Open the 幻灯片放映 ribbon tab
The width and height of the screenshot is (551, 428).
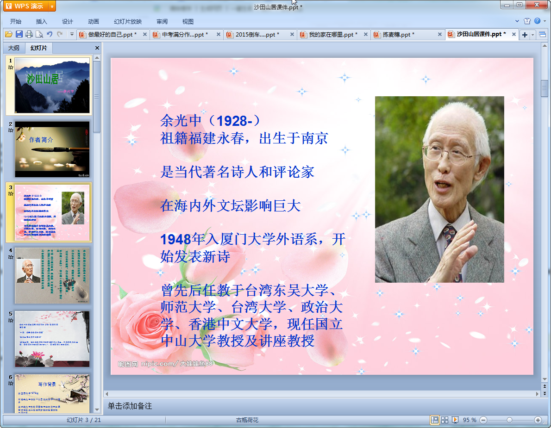[128, 21]
